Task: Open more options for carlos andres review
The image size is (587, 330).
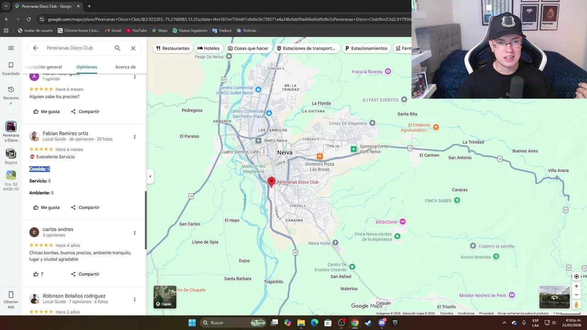Action: (135, 233)
